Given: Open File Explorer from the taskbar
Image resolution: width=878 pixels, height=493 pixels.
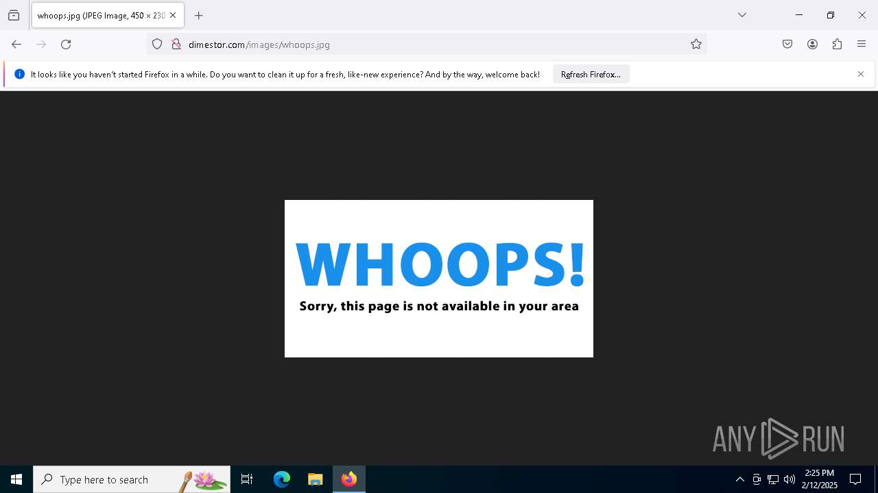Looking at the screenshot, I should [316, 479].
